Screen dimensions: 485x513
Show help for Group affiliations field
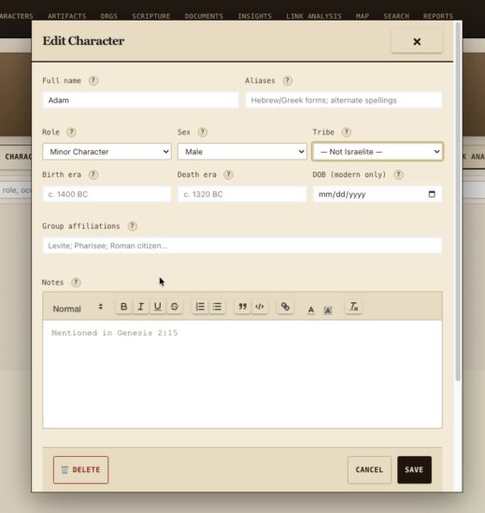coord(133,226)
